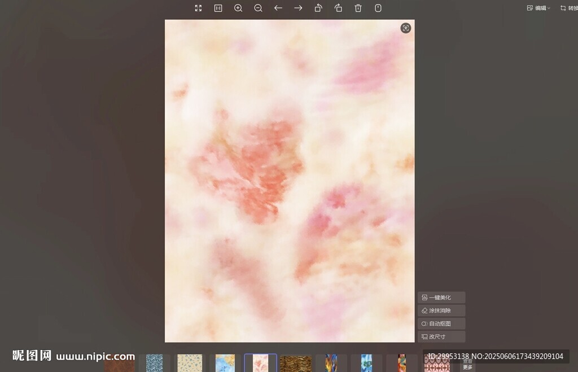This screenshot has height=372, width=578.
Task: Select the red-orange abstract thumbnail
Action: pyautogui.click(x=402, y=363)
